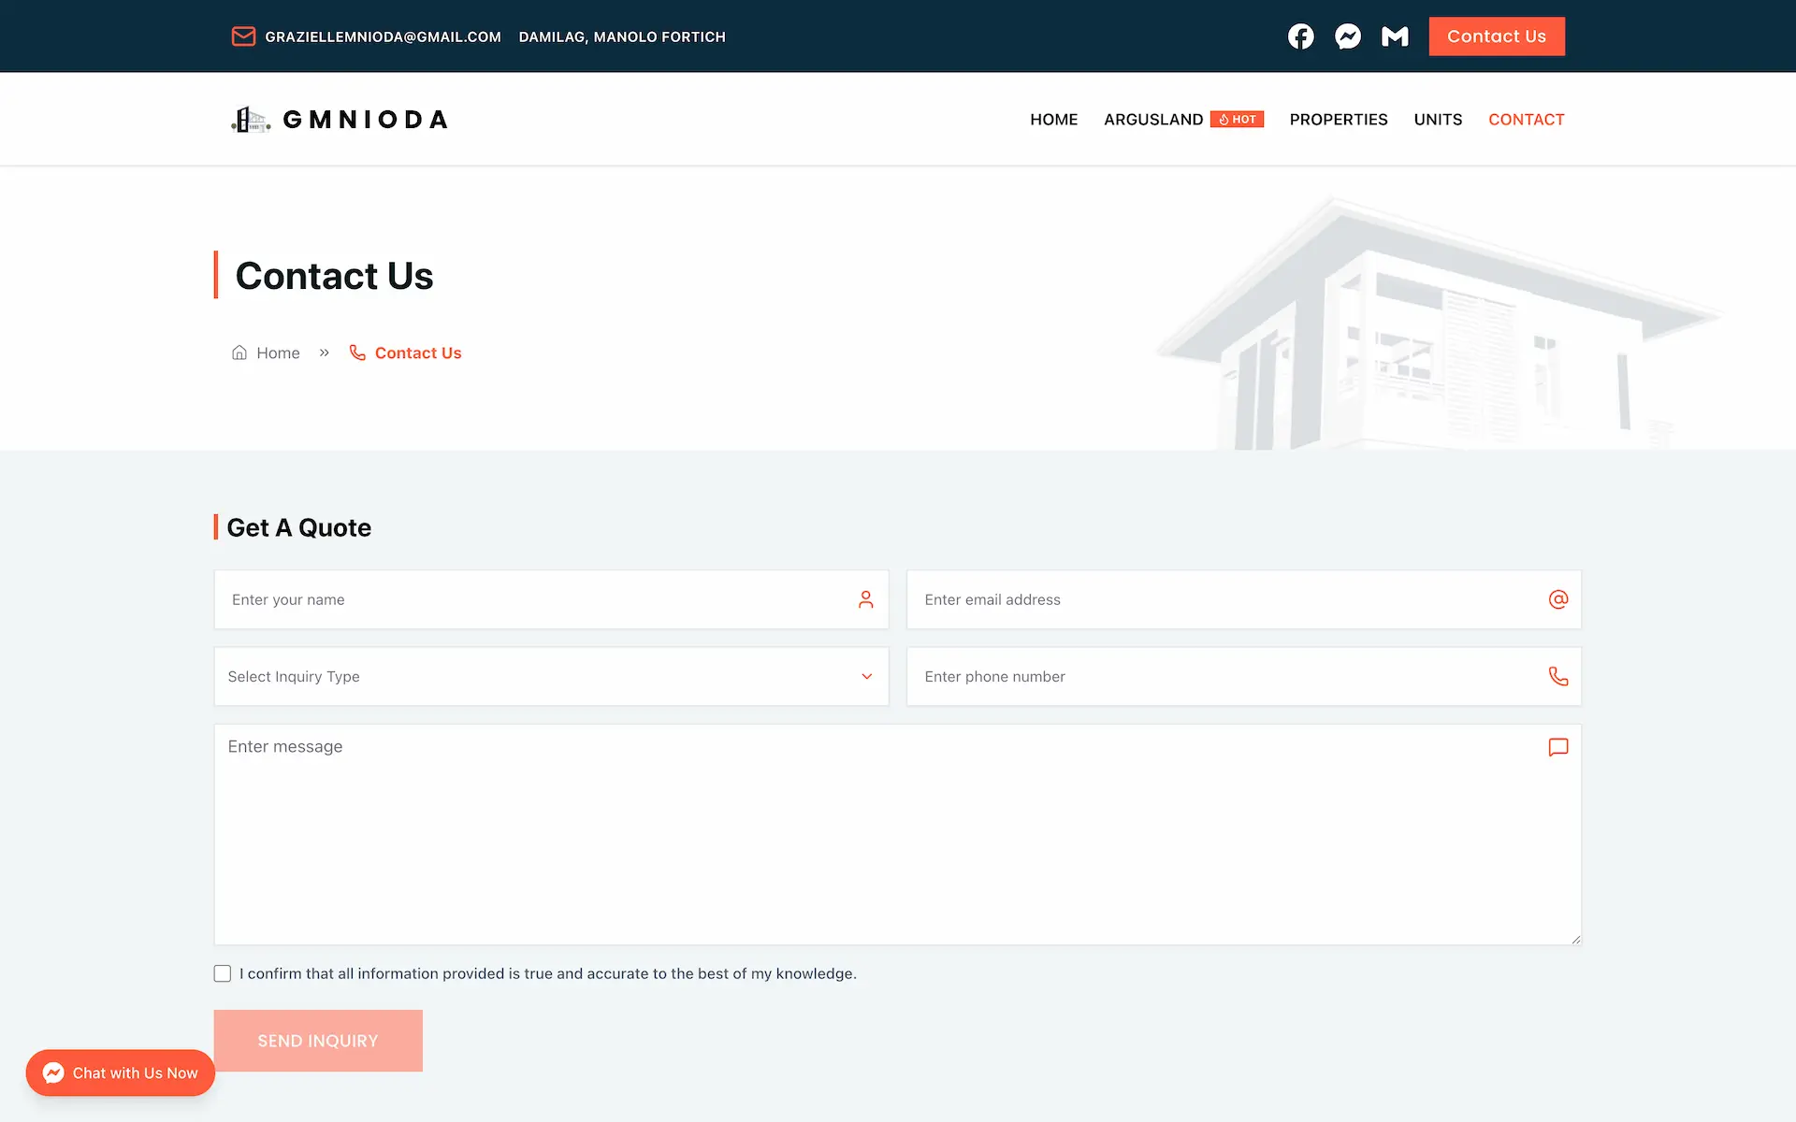
Task: Open the Messenger icon in top bar
Action: pos(1347,36)
